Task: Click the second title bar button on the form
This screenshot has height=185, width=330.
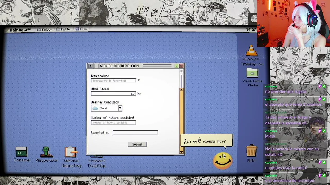Action: click(x=96, y=66)
